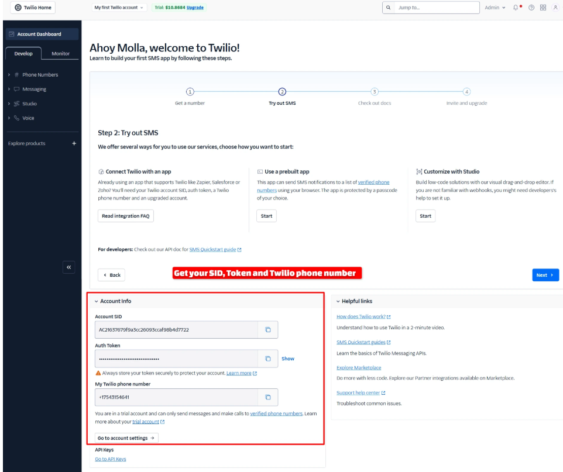Click the Auth Token field
The image size is (563, 472).
[176, 359]
